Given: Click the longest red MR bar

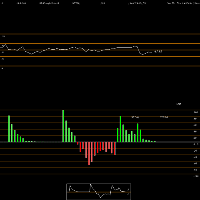Looking at the screenshot, I should pos(89,154).
